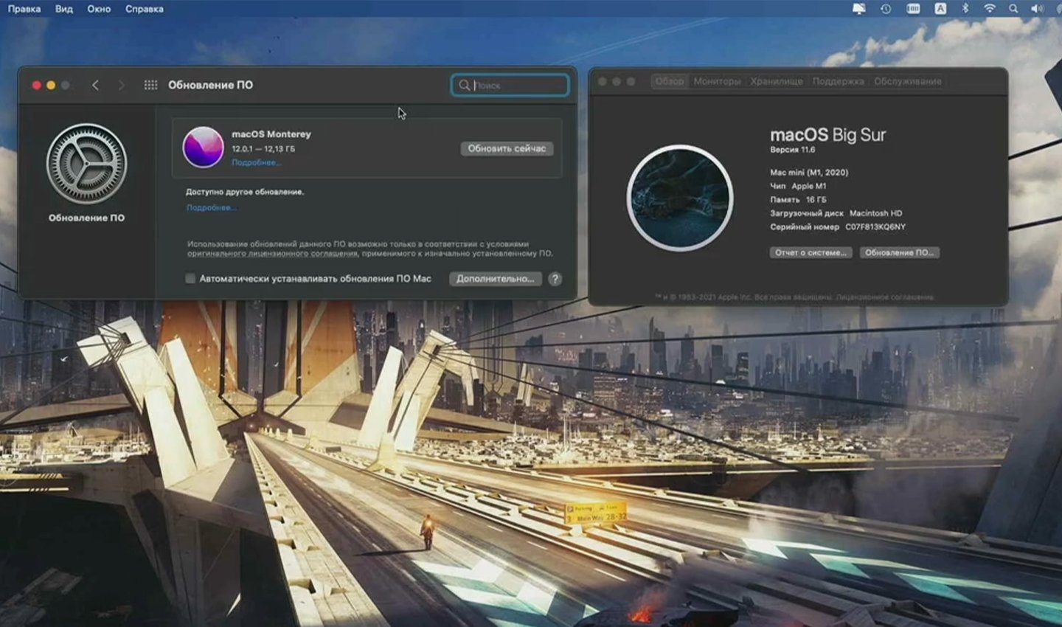Image resolution: width=1062 pixels, height=627 pixels.
Task: Open Spotlight search in menu bar
Action: [x=1013, y=9]
